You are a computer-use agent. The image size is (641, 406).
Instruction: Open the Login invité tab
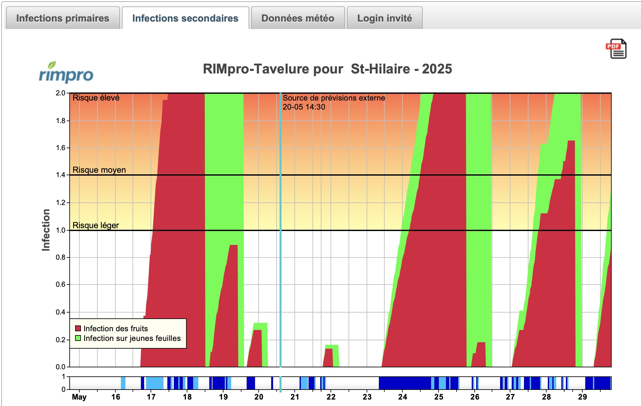(384, 18)
